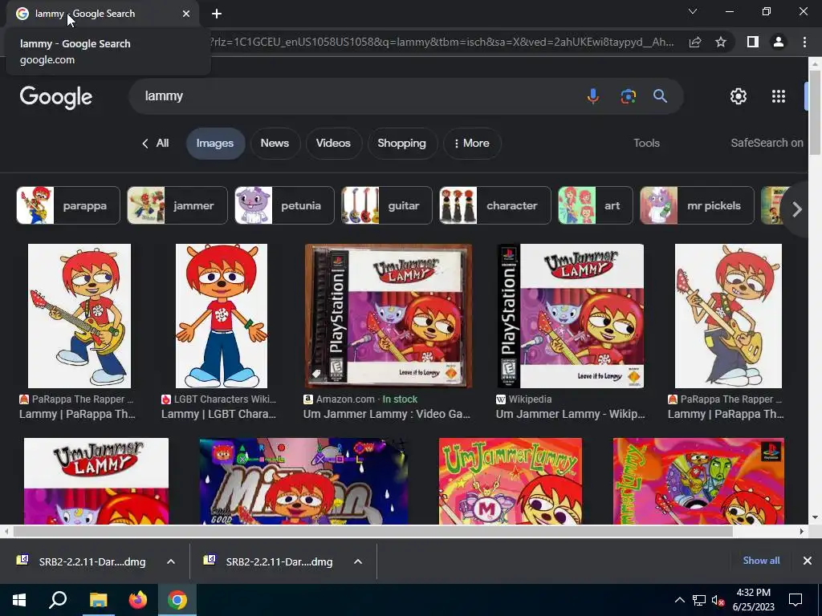The height and width of the screenshot is (616, 822).
Task: Click the voice search microphone icon
Action: click(x=593, y=96)
